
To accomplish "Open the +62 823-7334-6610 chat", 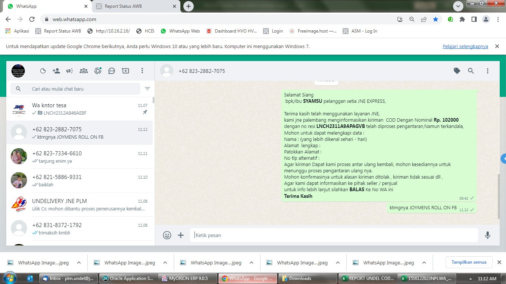I will 79,157.
